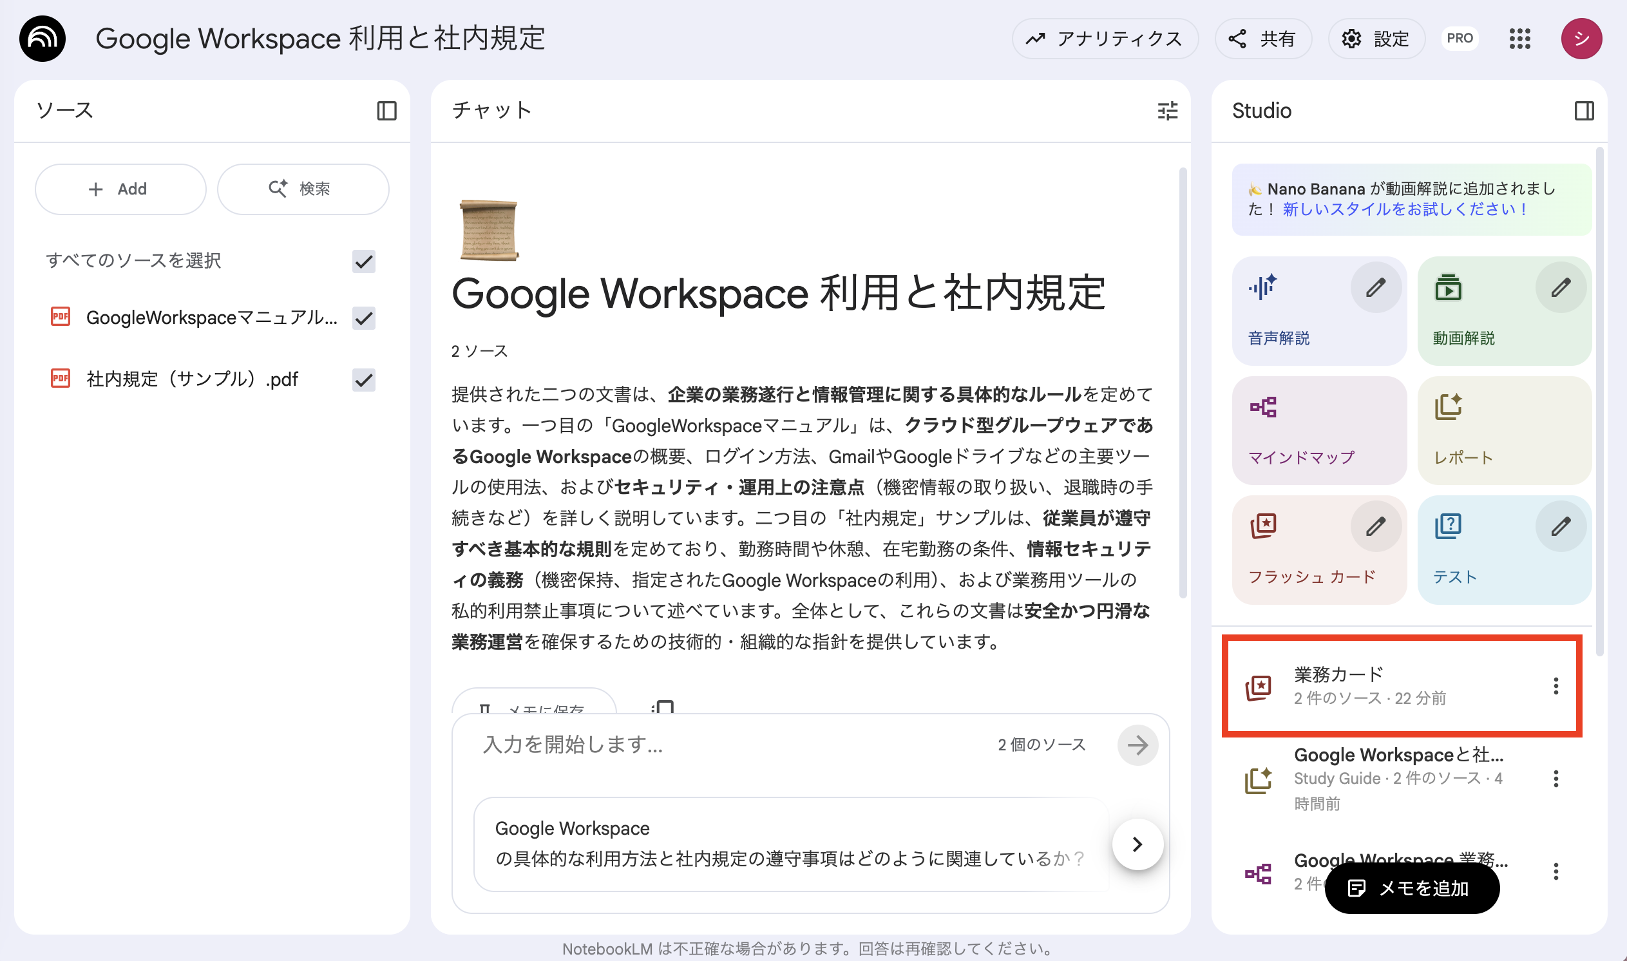Open more options for 業務カード
Screen dimensions: 1627x961
[1555, 686]
